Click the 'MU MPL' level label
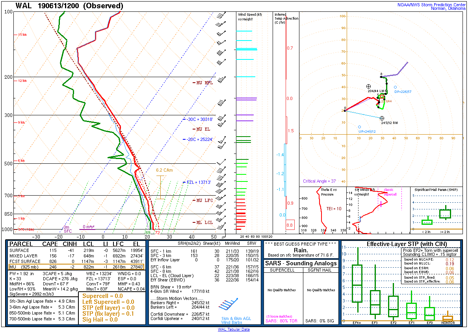Screen dimensions: 470x333 pyautogui.click(x=204, y=83)
